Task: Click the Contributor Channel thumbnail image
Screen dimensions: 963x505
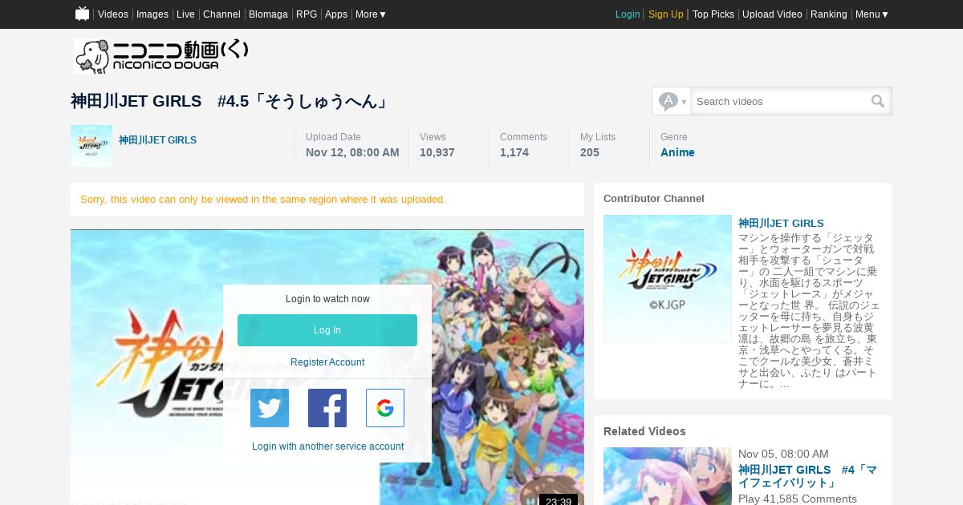Action: pos(668,279)
